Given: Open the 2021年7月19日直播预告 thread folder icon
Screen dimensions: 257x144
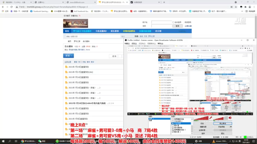Looking at the screenshot, I should 66,67.
